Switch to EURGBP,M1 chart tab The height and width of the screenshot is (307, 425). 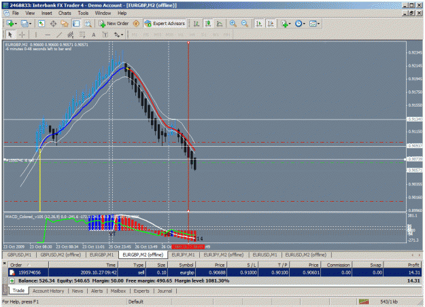(101, 255)
